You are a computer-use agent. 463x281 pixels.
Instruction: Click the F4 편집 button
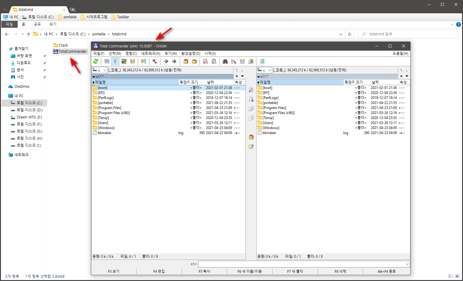[159, 272]
